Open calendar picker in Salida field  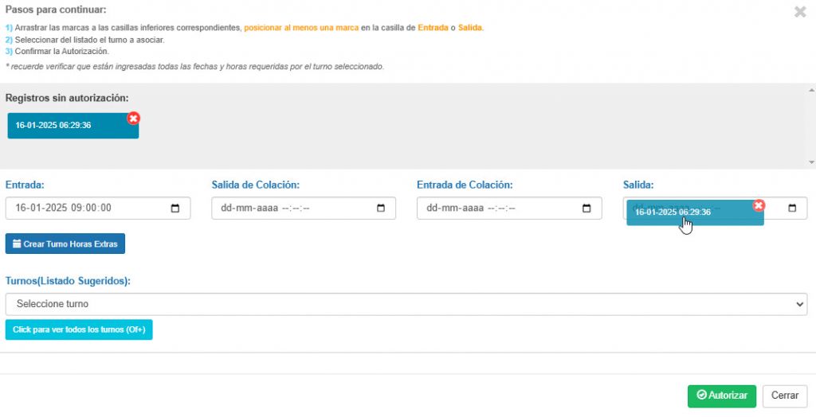click(792, 208)
